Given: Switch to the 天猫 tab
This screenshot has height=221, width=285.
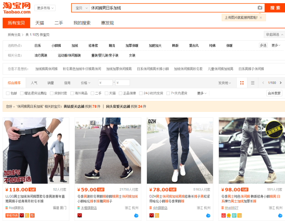Looking at the screenshot, I should [x=40, y=23].
